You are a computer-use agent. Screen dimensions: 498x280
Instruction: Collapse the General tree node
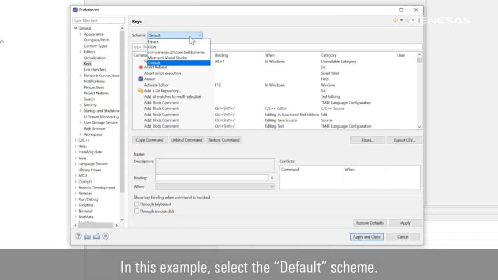tap(76, 28)
